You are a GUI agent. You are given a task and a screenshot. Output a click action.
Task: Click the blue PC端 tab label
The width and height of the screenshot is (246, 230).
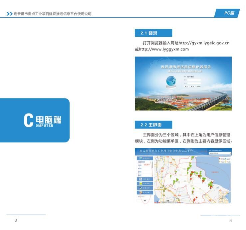227,13
